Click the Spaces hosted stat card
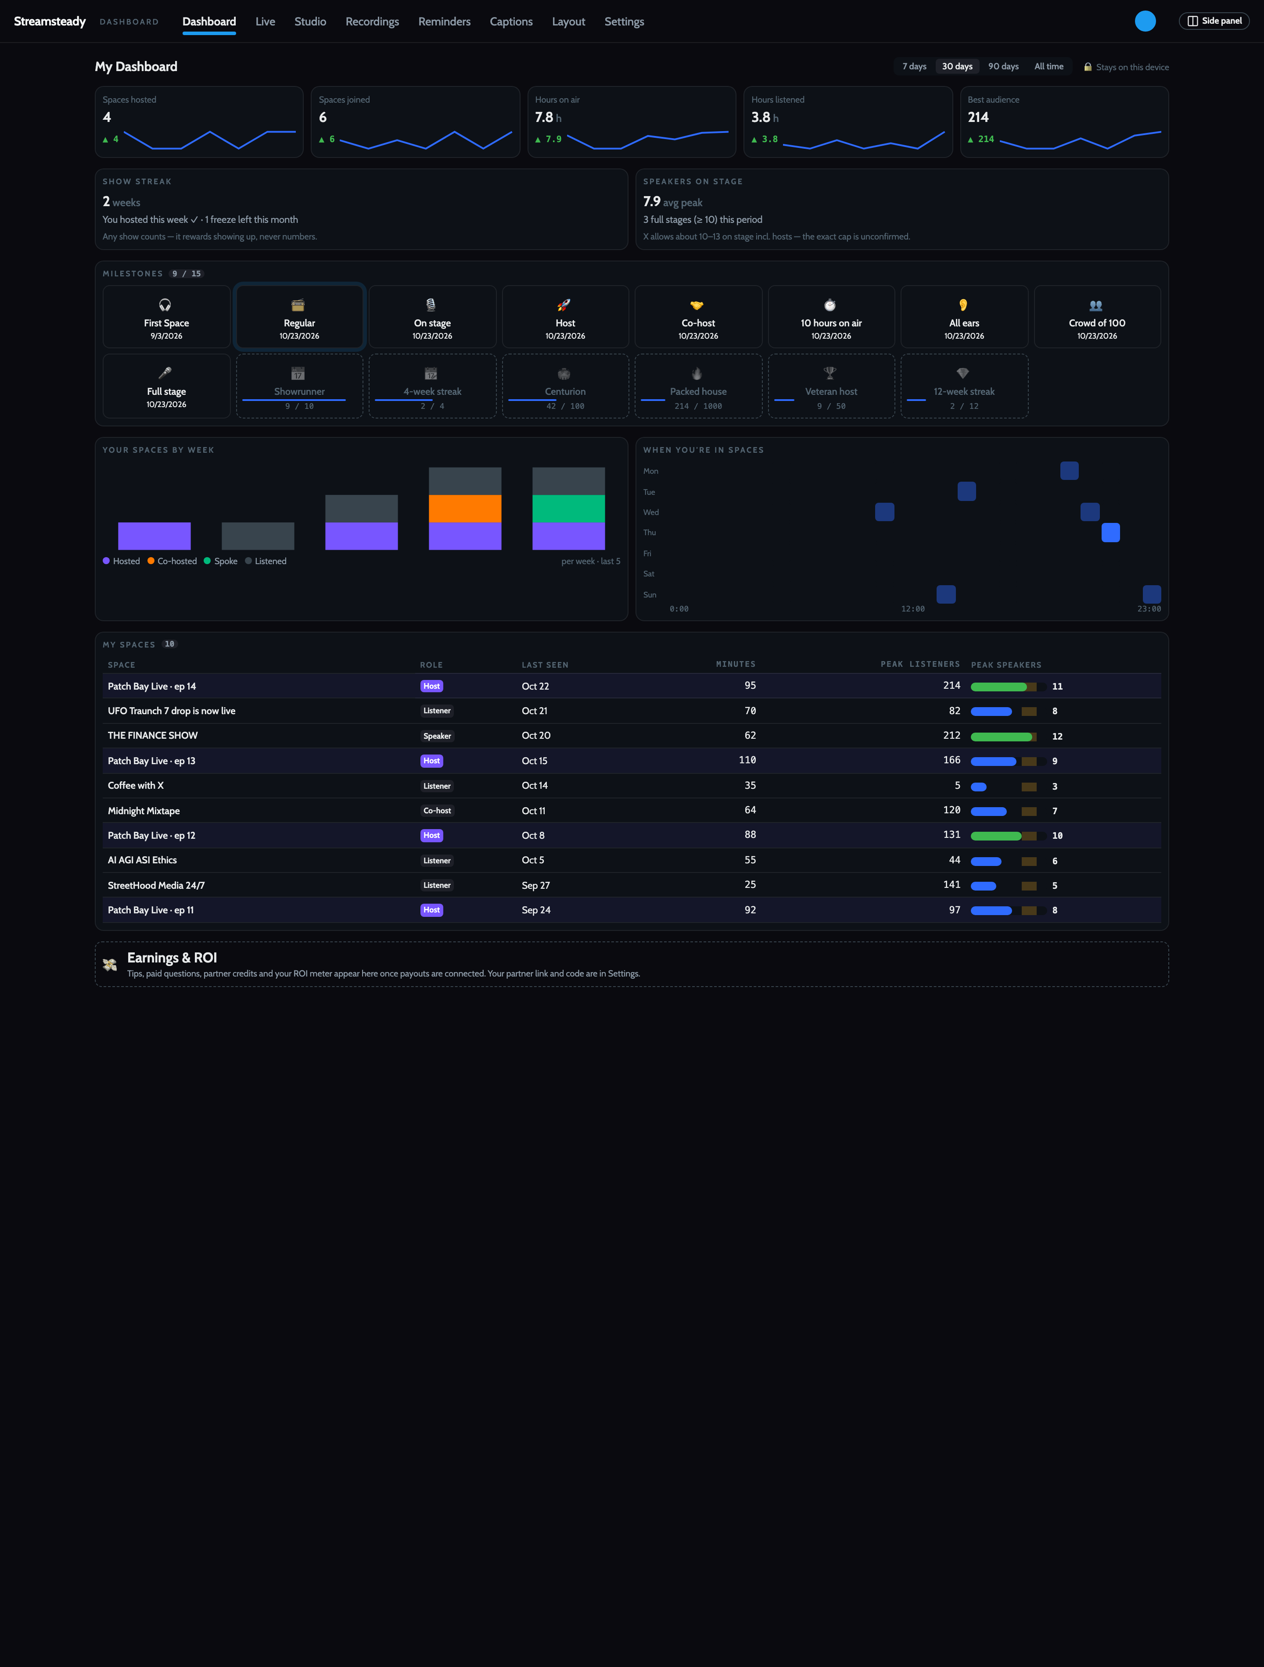The height and width of the screenshot is (1667, 1264). click(199, 122)
